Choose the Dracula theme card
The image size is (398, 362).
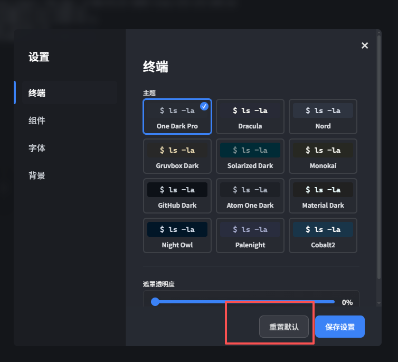click(250, 116)
